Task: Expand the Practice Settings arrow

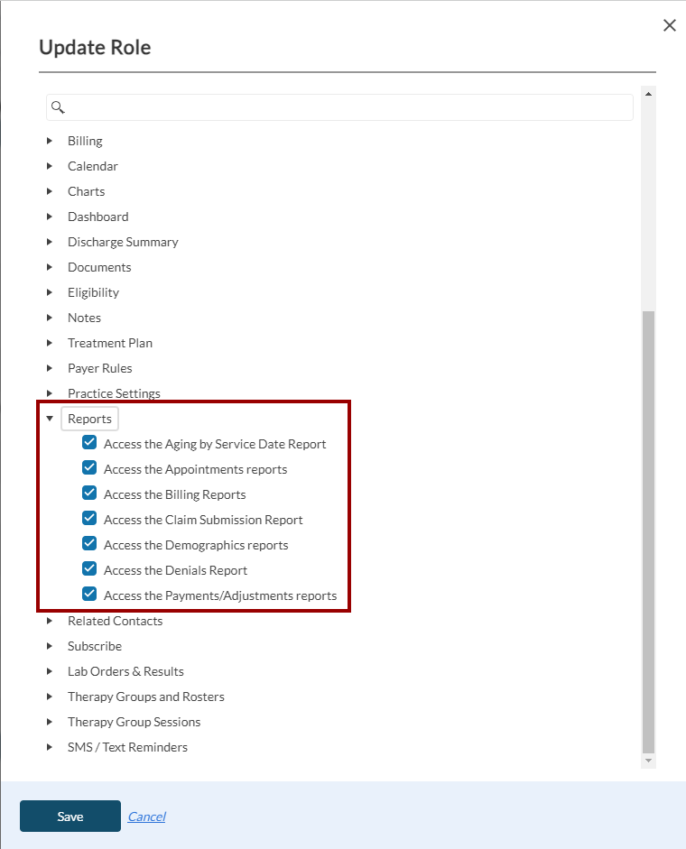Action: click(x=50, y=393)
